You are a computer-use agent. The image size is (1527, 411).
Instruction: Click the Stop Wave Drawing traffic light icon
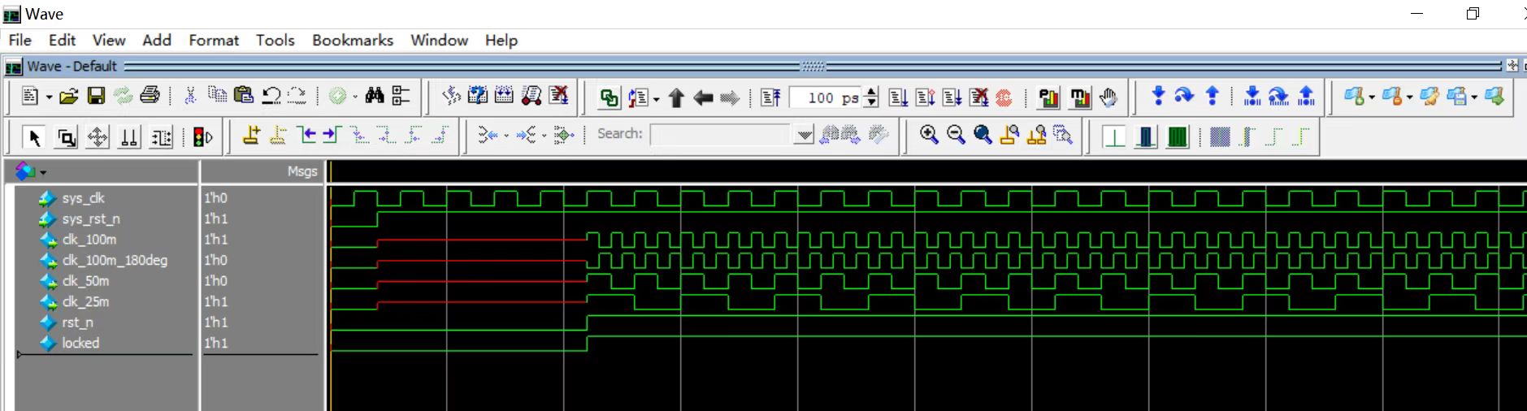(x=203, y=137)
